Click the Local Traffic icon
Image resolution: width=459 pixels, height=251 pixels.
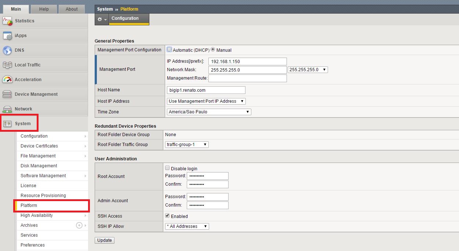pyautogui.click(x=7, y=65)
